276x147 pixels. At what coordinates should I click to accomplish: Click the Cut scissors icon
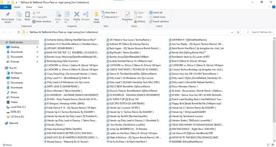[34, 13]
